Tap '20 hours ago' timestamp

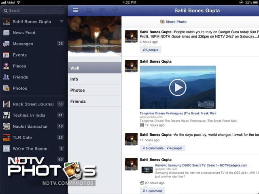pos(155,183)
